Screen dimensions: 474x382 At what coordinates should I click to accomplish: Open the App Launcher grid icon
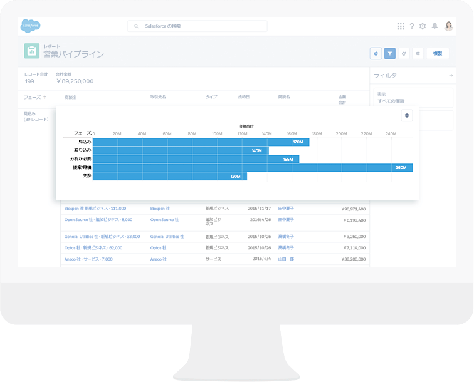(x=401, y=26)
